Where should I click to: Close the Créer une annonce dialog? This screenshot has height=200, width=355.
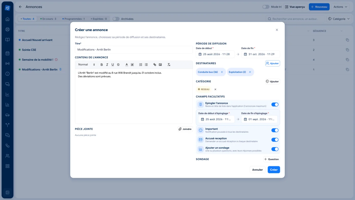point(277,30)
